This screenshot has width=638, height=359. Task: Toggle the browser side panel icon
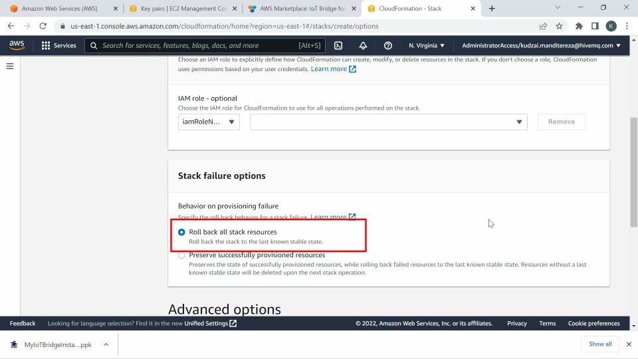point(595,26)
